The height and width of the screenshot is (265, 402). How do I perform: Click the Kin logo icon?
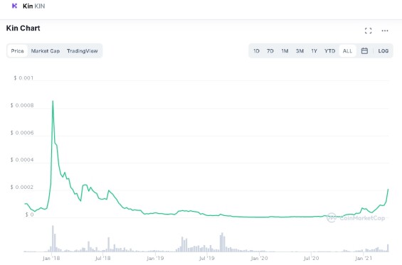coord(15,6)
